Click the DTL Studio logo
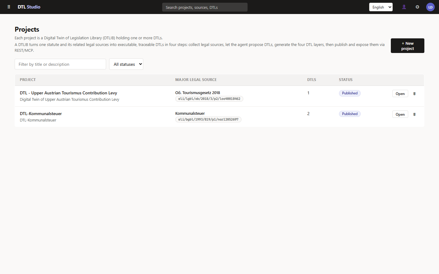The height and width of the screenshot is (274, 439). 29,7
